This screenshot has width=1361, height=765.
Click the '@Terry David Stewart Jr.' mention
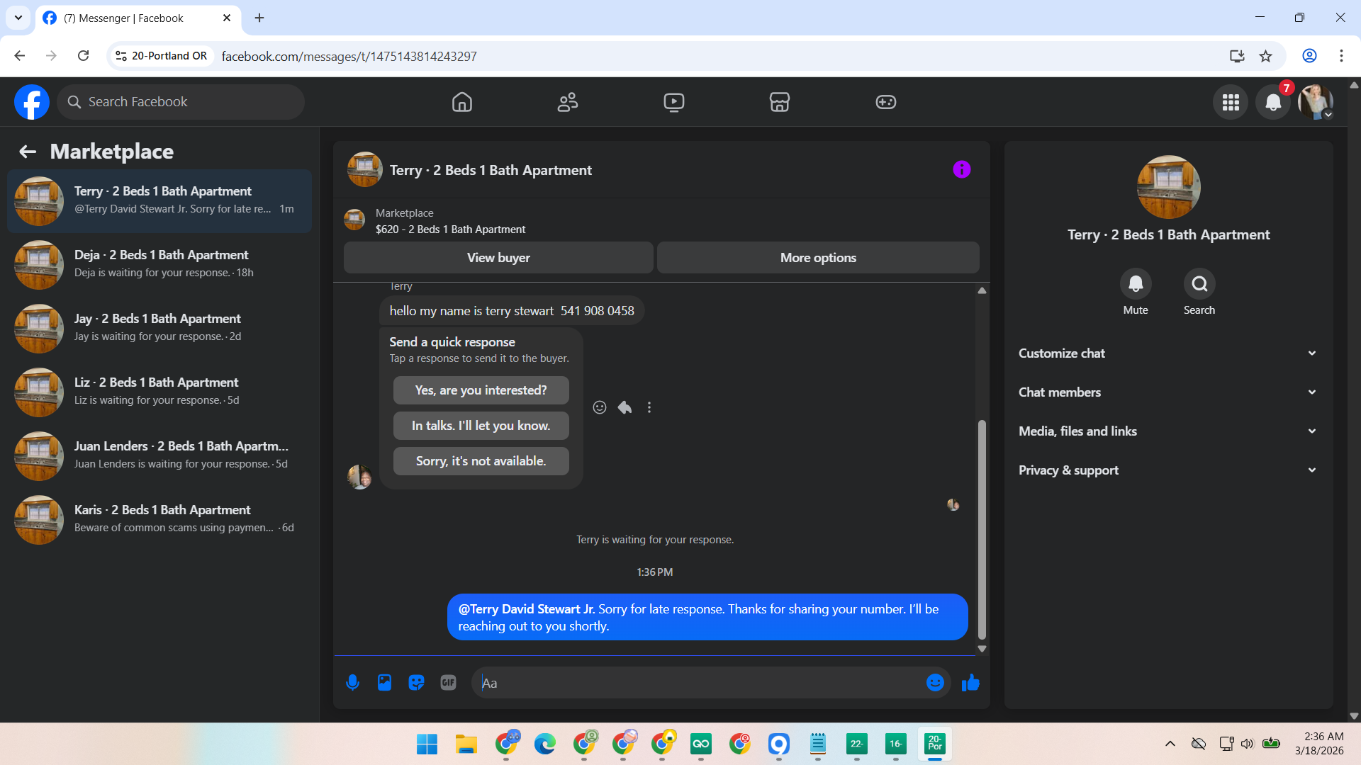pos(527,609)
